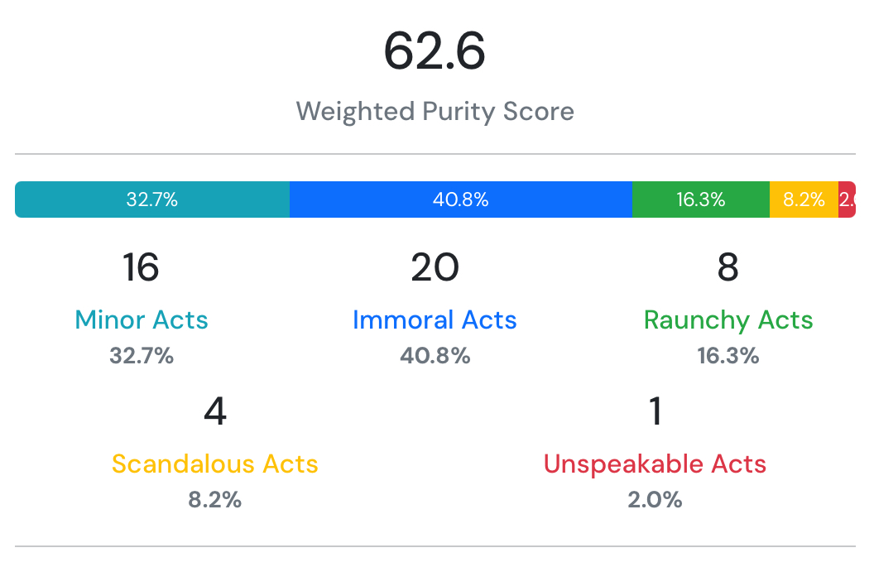
Task: Click the Unspeakable Acts label
Action: pyautogui.click(x=655, y=464)
